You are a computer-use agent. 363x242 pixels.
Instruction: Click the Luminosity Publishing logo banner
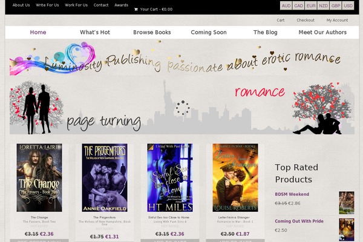[181, 59]
